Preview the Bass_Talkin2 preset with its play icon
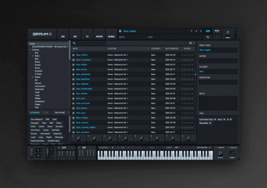The width and height of the screenshot is (267, 188). (73, 55)
